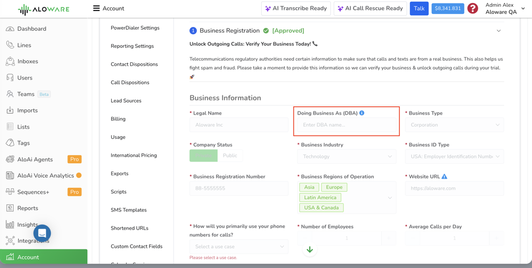Click the Tags icon in the sidebar
The width and height of the screenshot is (532, 268).
pos(10,143)
